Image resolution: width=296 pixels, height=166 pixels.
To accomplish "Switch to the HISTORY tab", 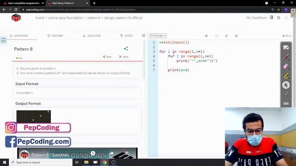I will pos(55,36).
